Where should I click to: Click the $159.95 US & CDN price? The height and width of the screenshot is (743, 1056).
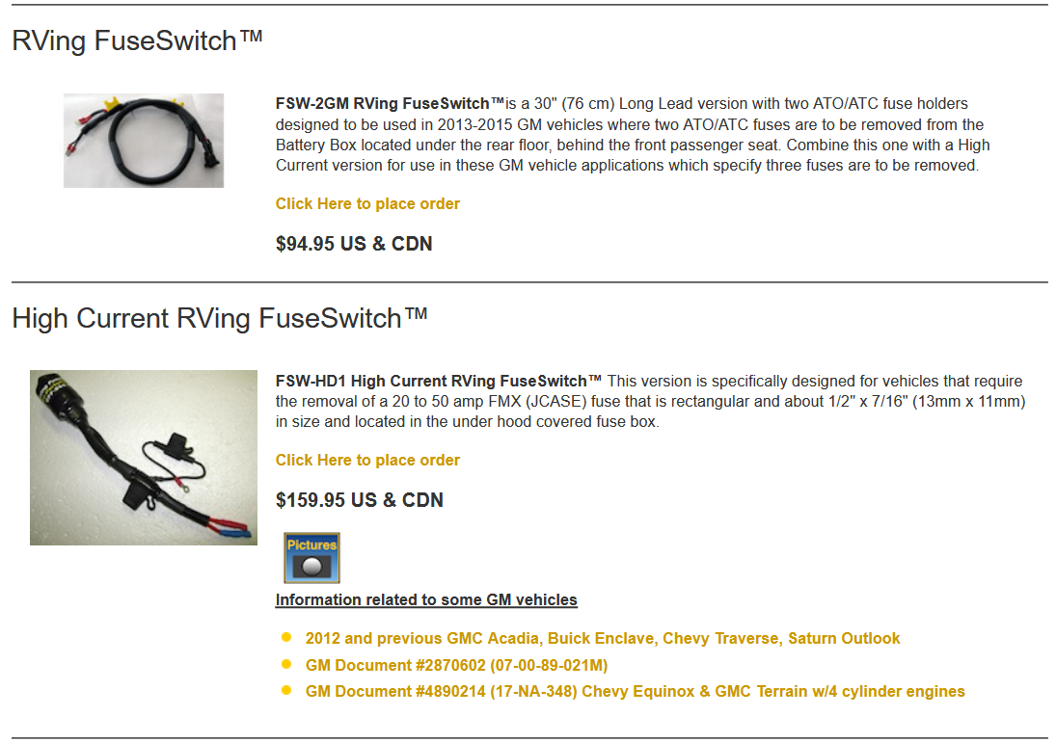(360, 500)
